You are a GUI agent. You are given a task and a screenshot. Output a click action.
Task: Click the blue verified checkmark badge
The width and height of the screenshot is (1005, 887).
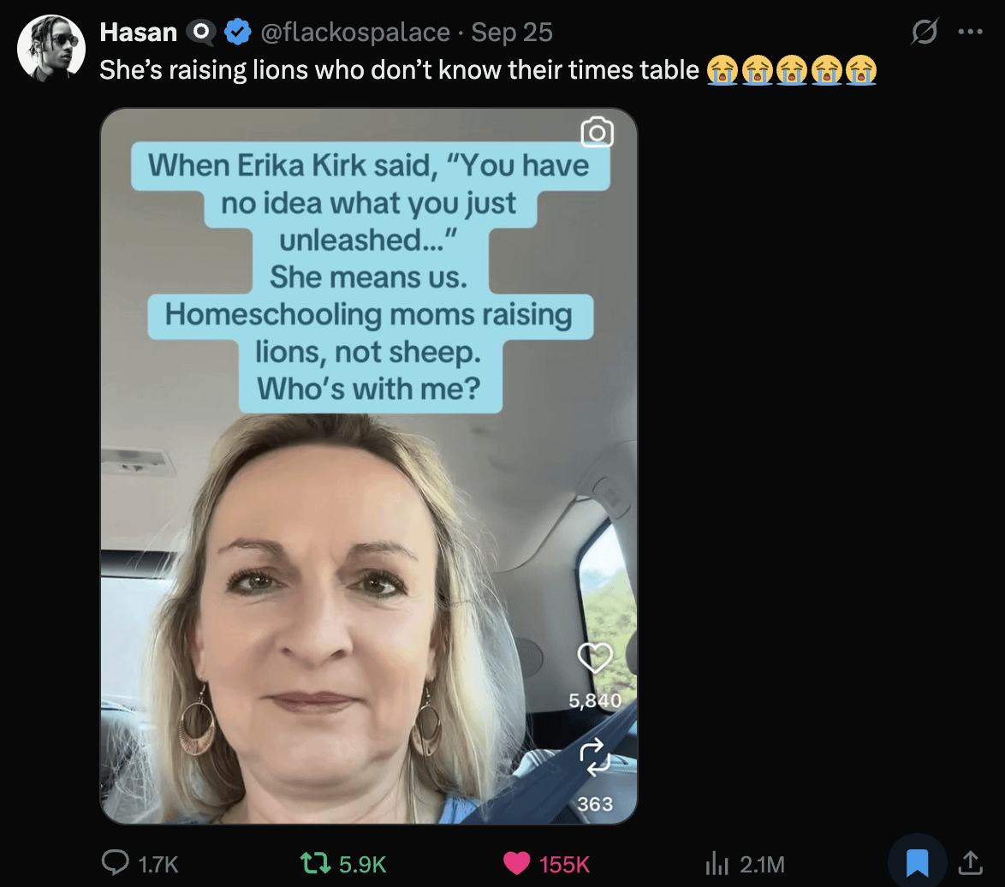click(237, 33)
